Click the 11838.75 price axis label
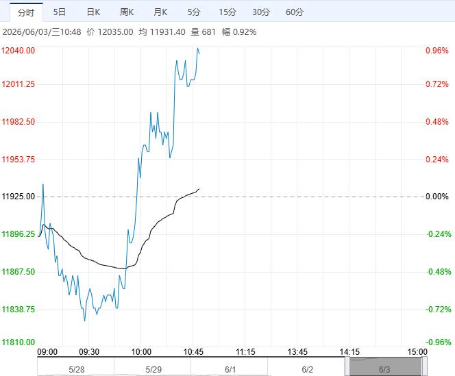Viewport: 455px width, 376px height. 18,310
